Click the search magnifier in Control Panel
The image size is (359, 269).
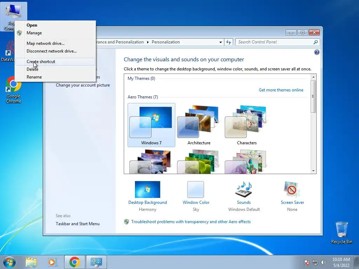[x=316, y=42]
